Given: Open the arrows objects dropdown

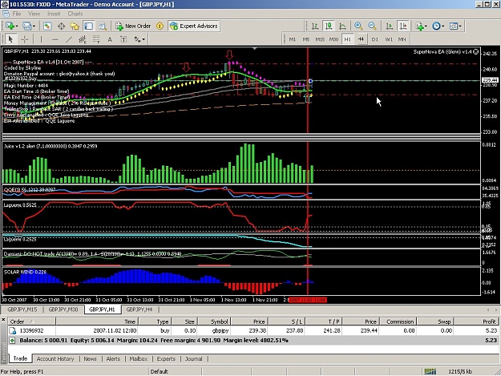Looking at the screenshot, I should 139,39.
